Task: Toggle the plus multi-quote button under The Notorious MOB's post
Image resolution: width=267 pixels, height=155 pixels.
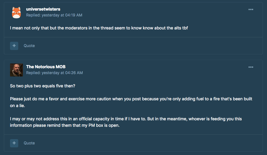Action: (x=14, y=143)
